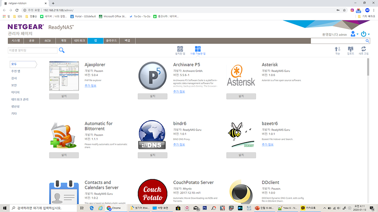The image size is (378, 212).
Task: Click the Archiware P5 app icon
Action: pos(152,76)
